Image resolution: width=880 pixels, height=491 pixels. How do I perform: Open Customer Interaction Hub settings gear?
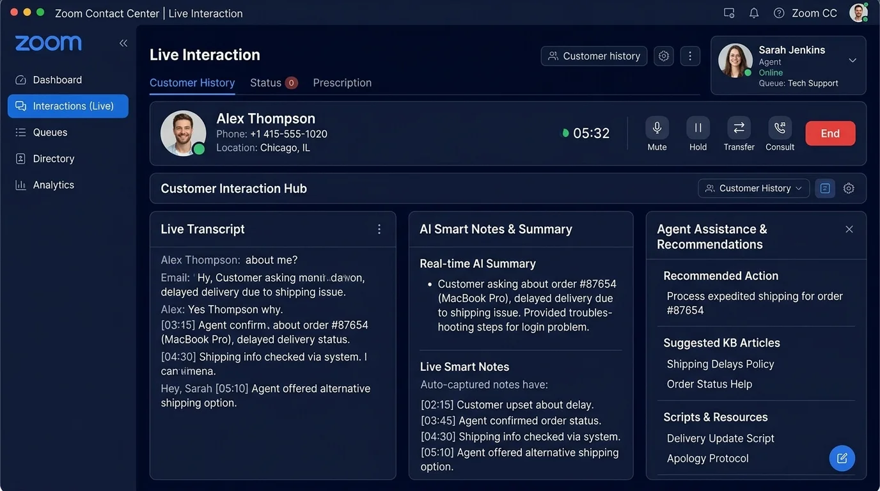pyautogui.click(x=849, y=189)
